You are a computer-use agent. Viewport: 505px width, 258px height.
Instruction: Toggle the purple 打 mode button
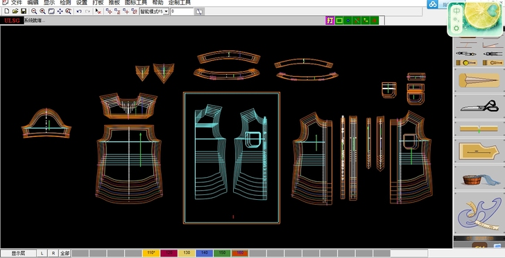329,21
